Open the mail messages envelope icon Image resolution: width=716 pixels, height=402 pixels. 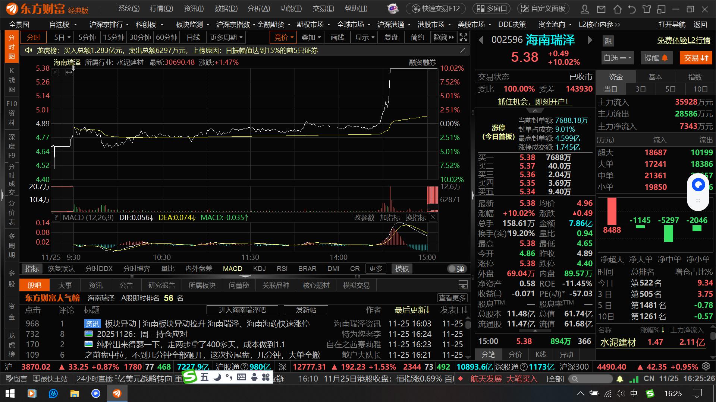601,9
